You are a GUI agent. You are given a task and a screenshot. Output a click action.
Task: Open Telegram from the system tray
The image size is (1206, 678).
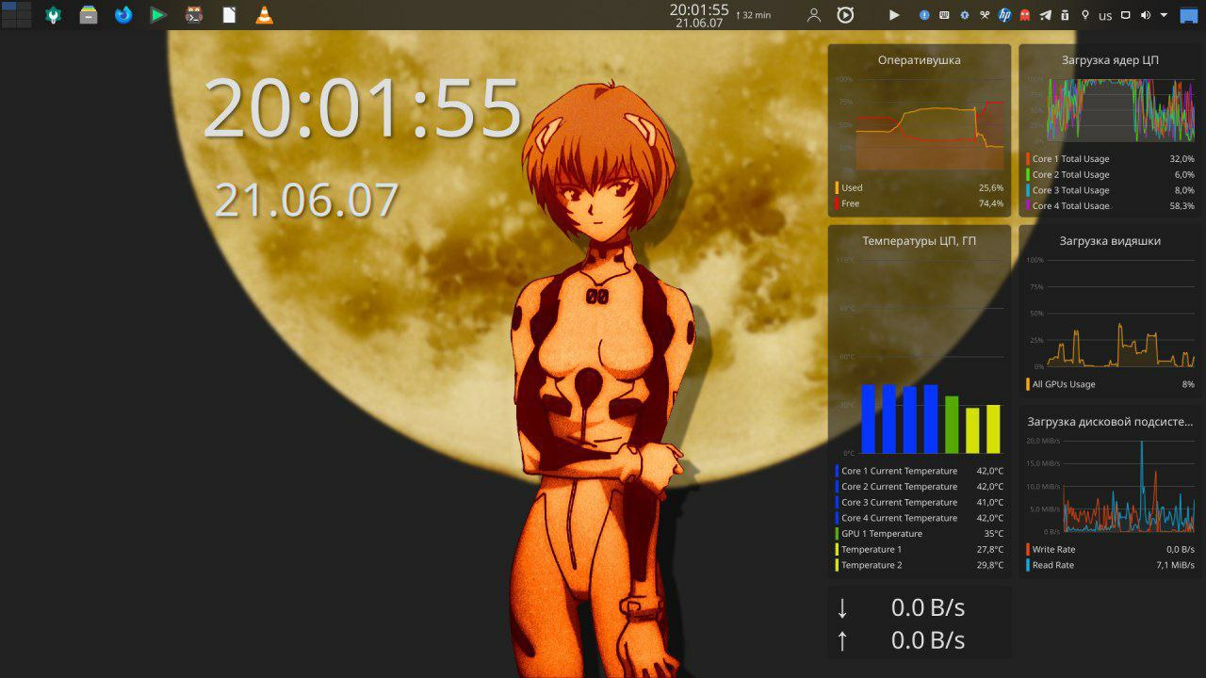click(x=1045, y=15)
